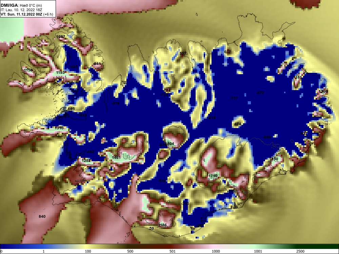
Task: Click the -680 value label
Action: 266,137
